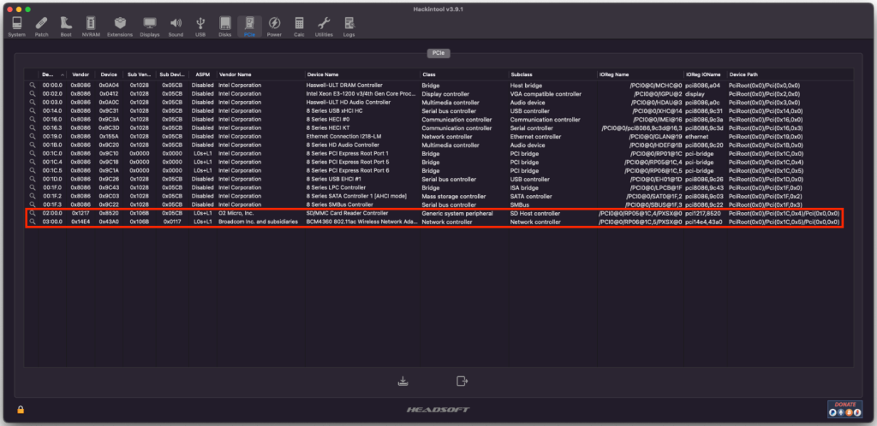Toggle the lock icon at bottom left
This screenshot has height=426, width=877.
point(21,410)
